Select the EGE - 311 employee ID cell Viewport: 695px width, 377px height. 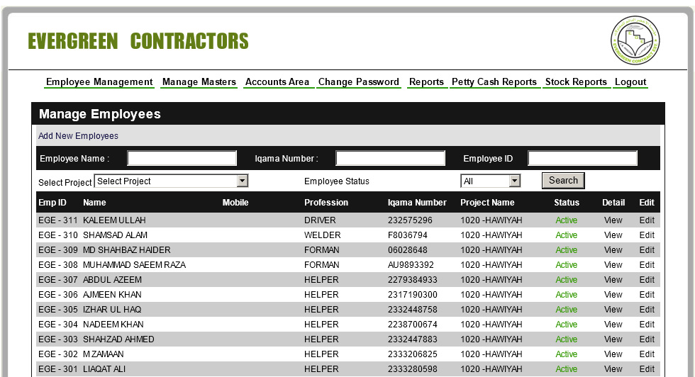[58, 220]
